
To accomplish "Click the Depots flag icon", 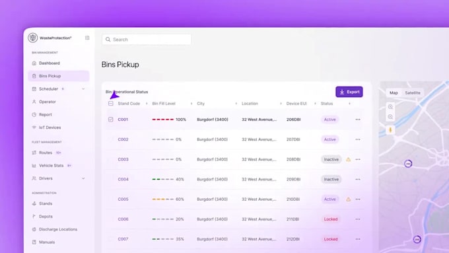I will click(x=34, y=217).
